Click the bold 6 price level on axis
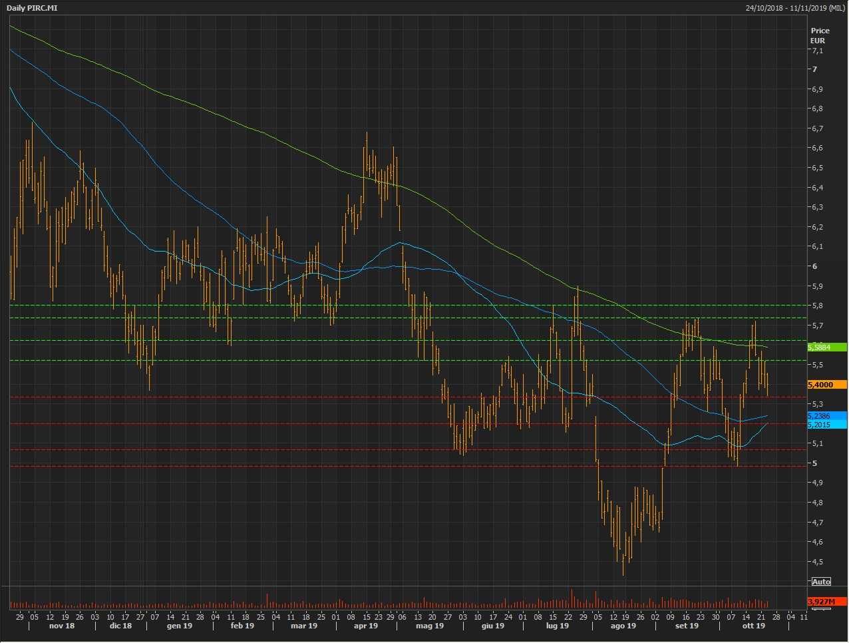Screen dimensions: 849x643 (814, 266)
